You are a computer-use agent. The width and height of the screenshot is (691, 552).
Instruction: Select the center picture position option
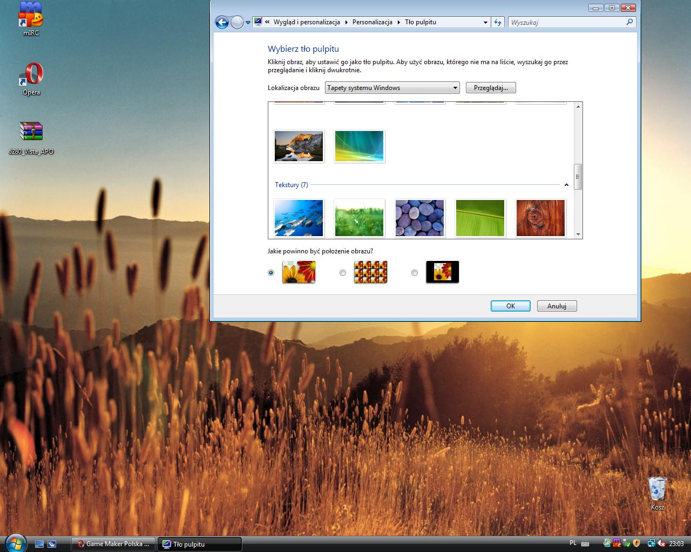coord(415,273)
